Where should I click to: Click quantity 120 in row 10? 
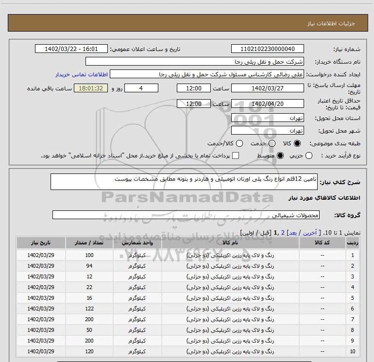[89, 351]
